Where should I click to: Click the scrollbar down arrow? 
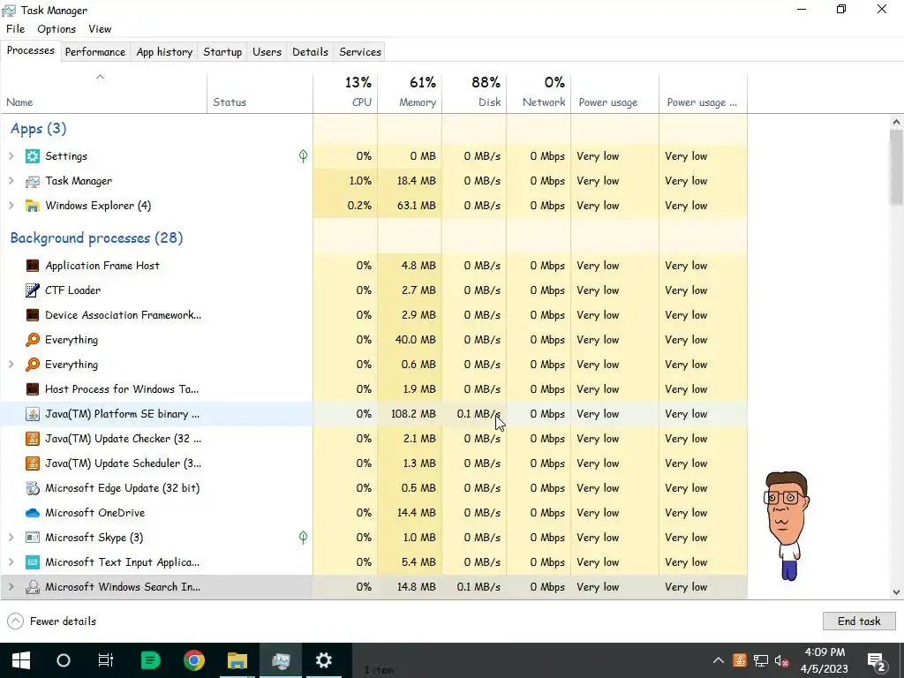tap(896, 592)
